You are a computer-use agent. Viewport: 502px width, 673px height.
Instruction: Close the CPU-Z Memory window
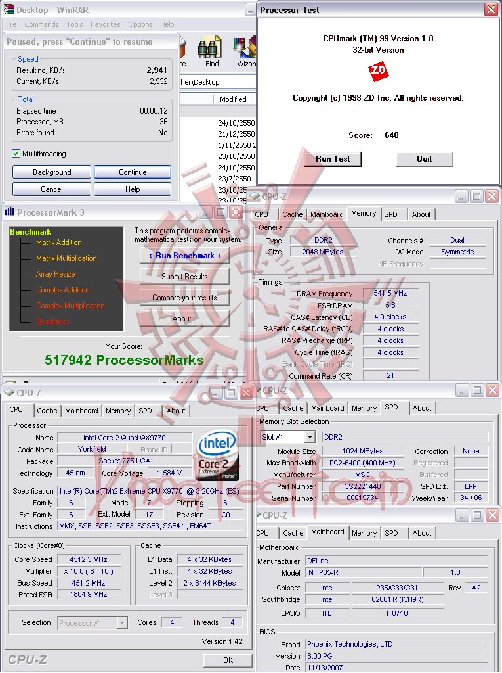pos(493,196)
